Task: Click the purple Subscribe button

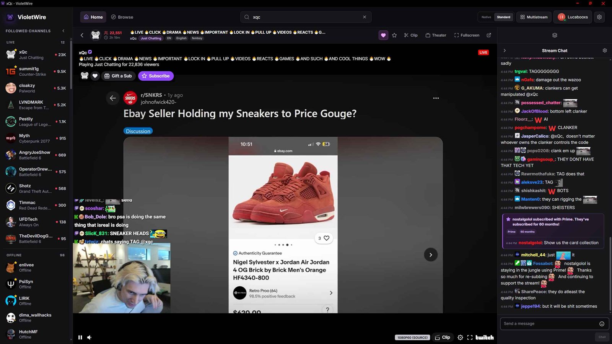Action: click(156, 76)
